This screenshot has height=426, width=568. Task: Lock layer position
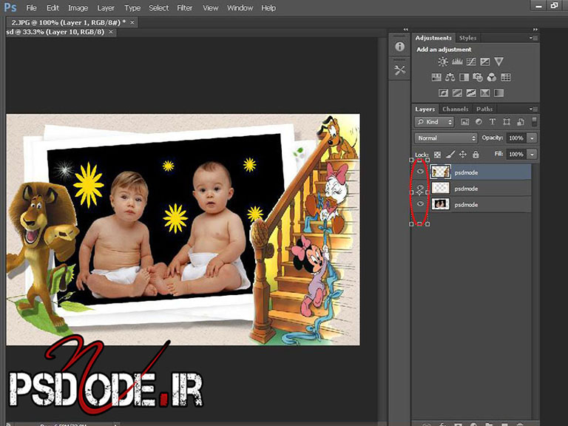coord(462,155)
